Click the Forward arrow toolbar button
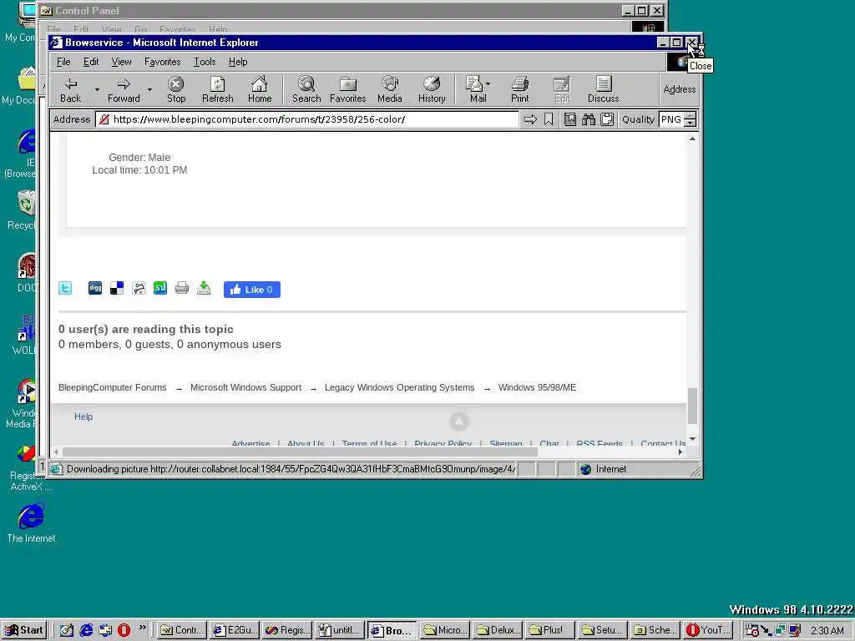 124,89
